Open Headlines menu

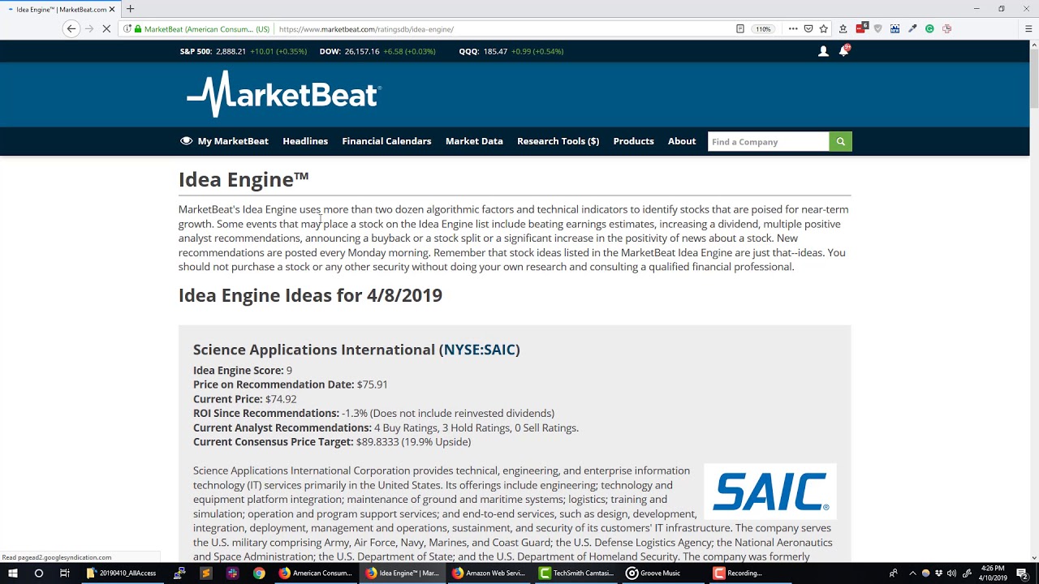pos(305,141)
